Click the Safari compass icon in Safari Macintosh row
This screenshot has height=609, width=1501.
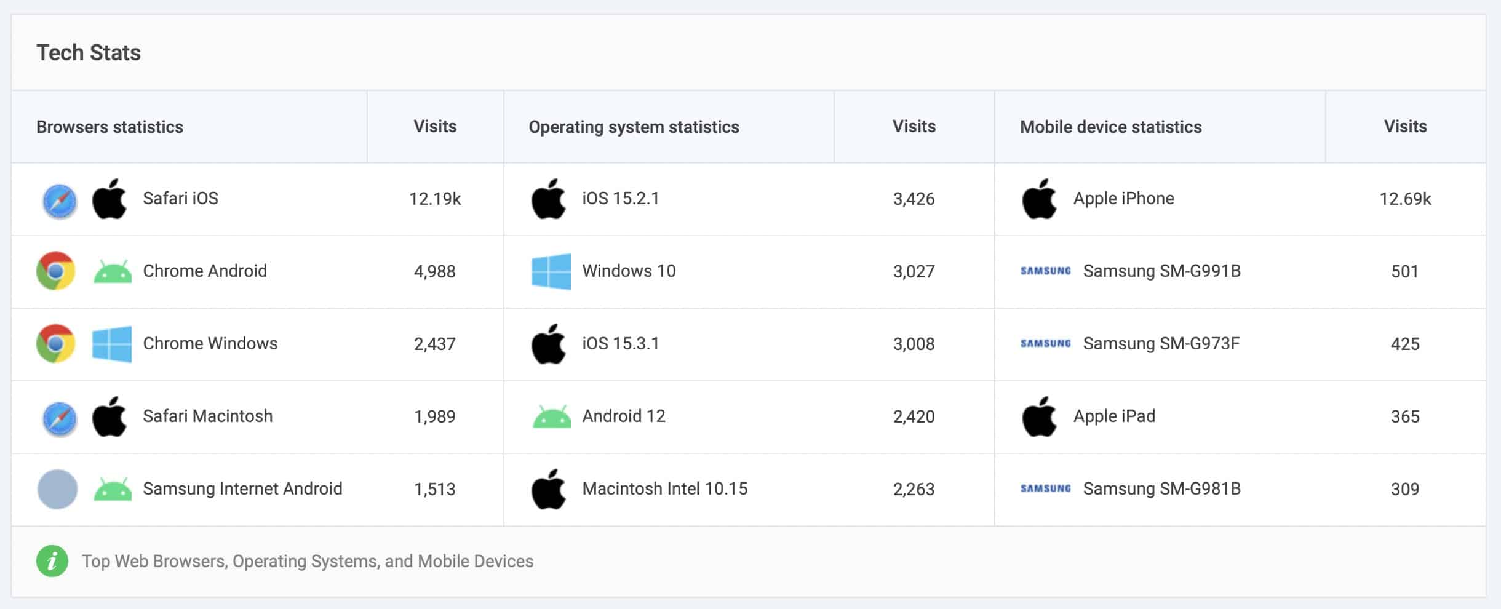59,418
